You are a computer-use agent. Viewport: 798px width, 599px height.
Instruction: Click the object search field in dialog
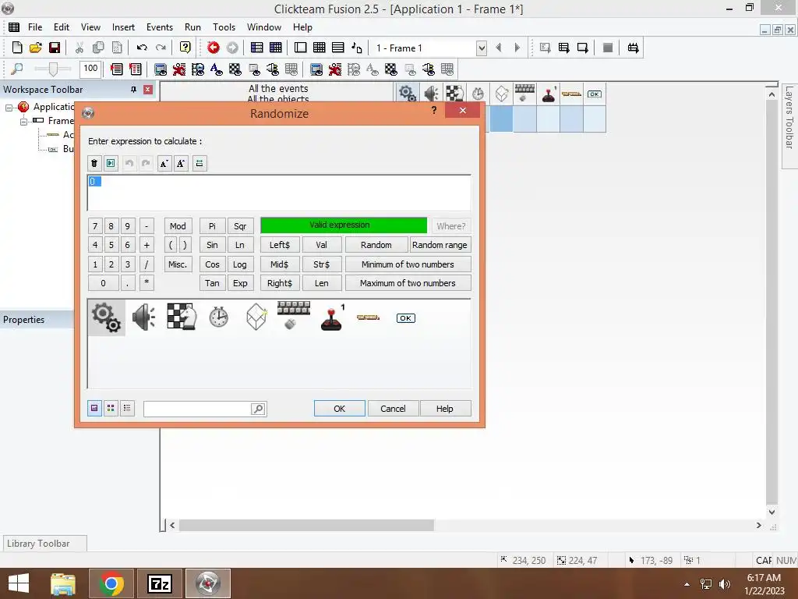(197, 409)
